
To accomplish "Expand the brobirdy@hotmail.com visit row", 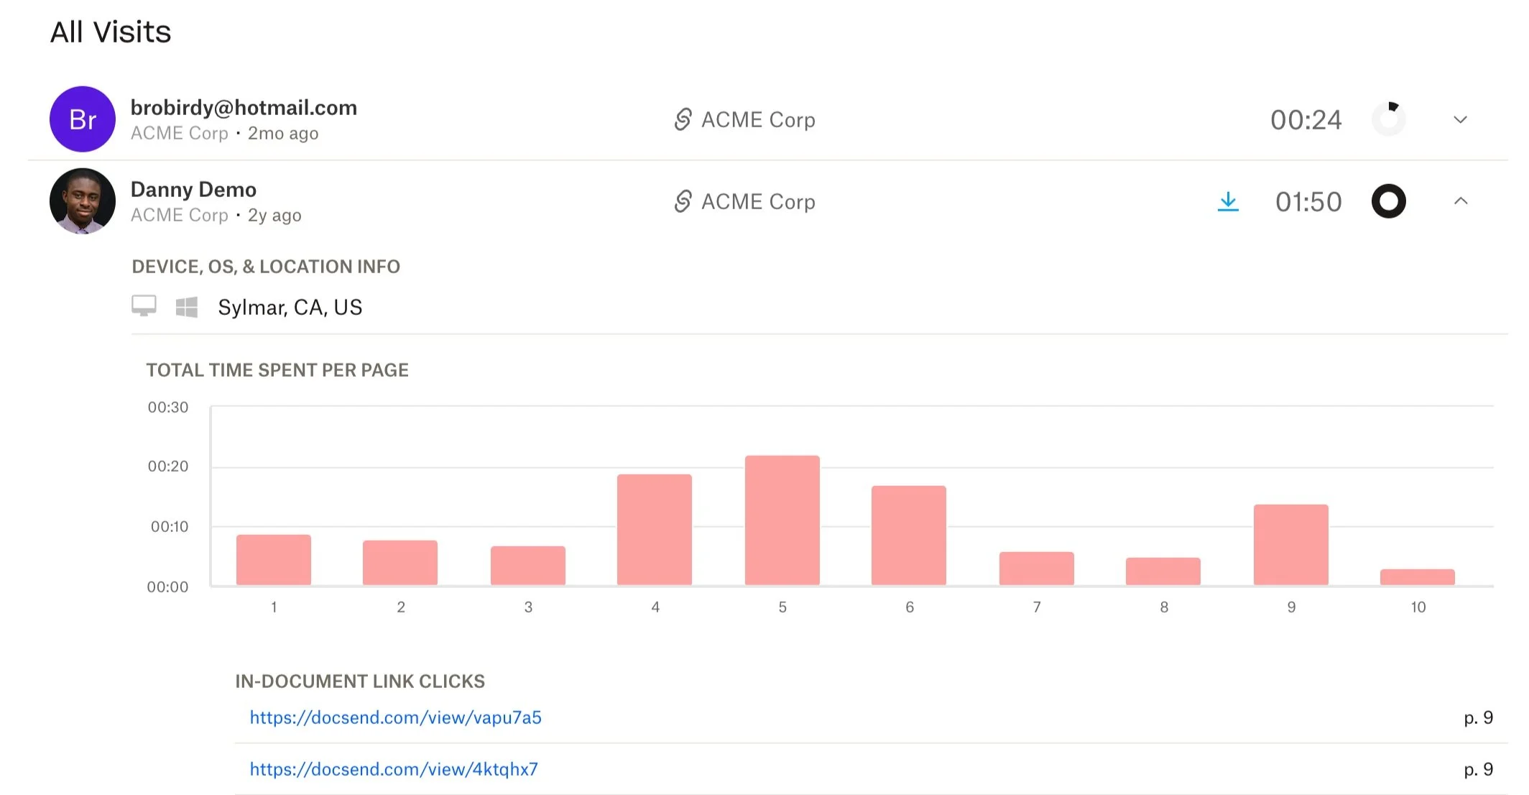I will [1460, 119].
